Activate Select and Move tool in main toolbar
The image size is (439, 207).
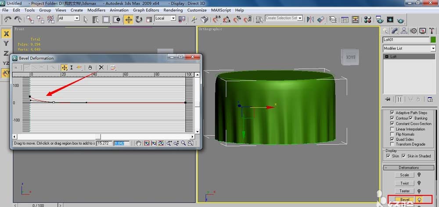[x=129, y=19]
